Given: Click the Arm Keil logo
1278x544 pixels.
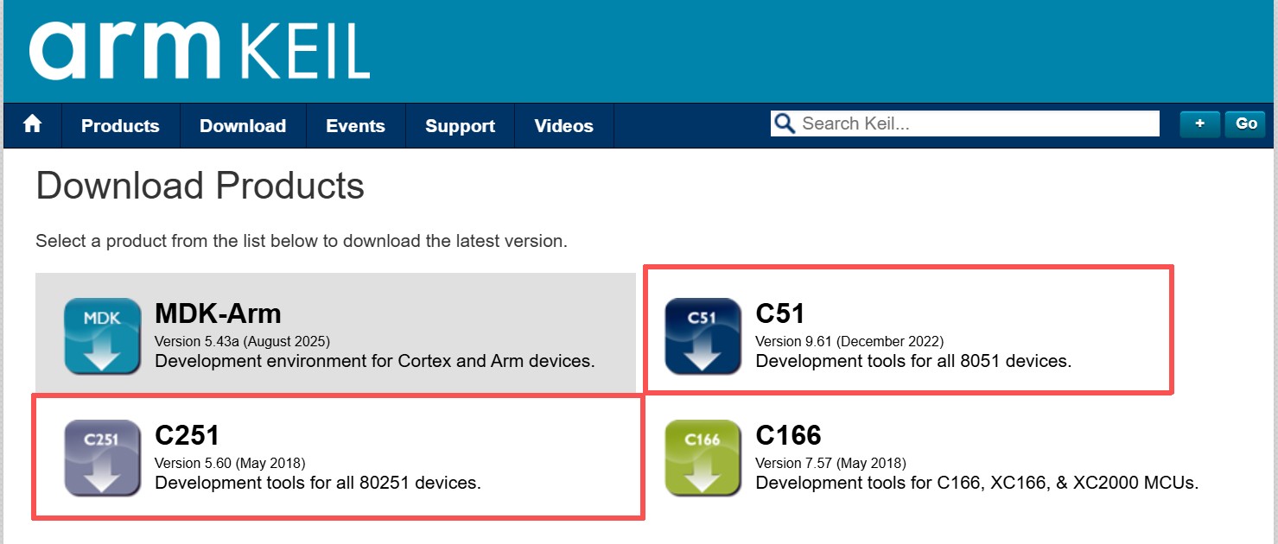Looking at the screenshot, I should [x=200, y=51].
